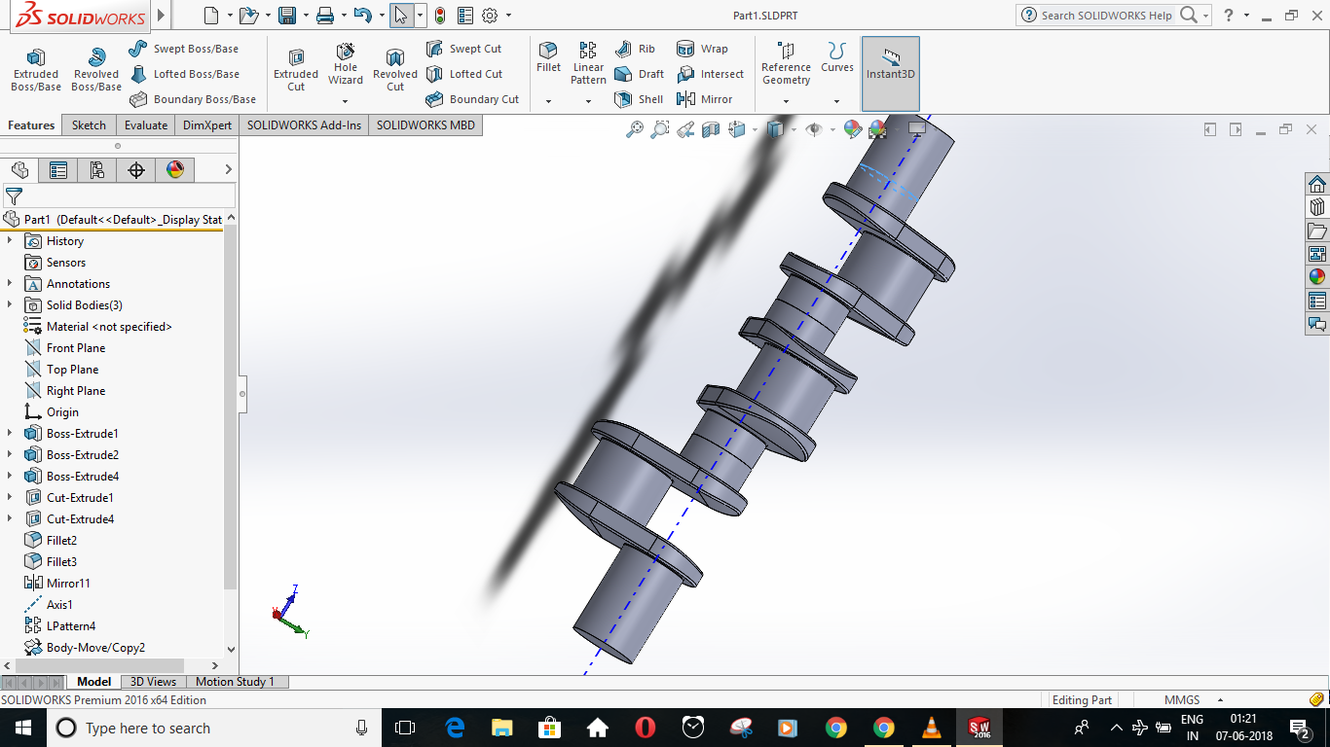Open the Motion Study 1 tab

coord(236,681)
